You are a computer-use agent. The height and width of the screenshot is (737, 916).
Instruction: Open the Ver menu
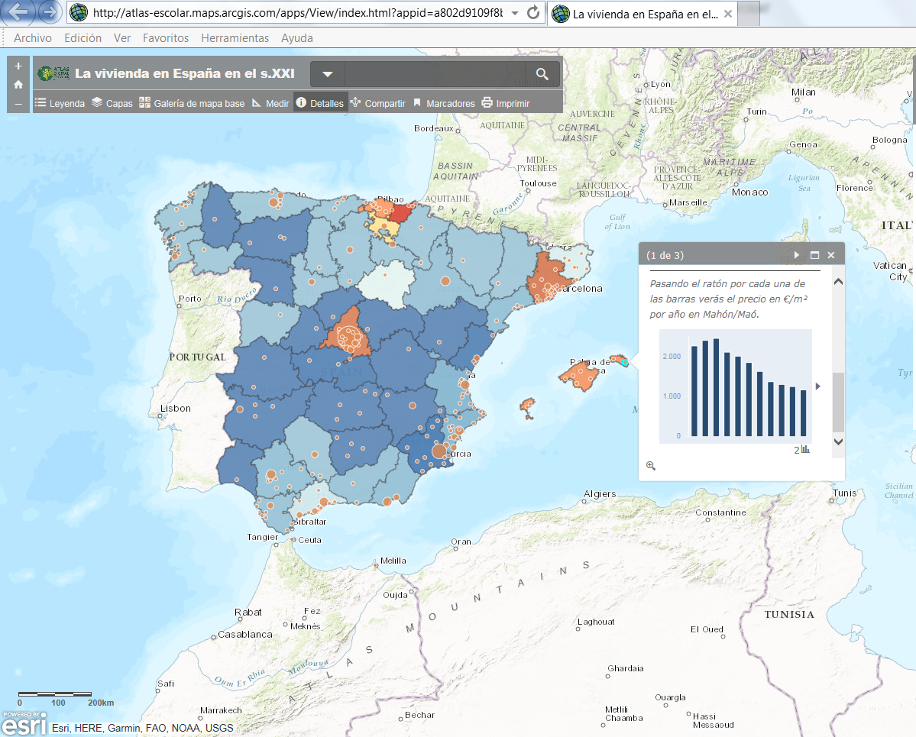point(122,38)
